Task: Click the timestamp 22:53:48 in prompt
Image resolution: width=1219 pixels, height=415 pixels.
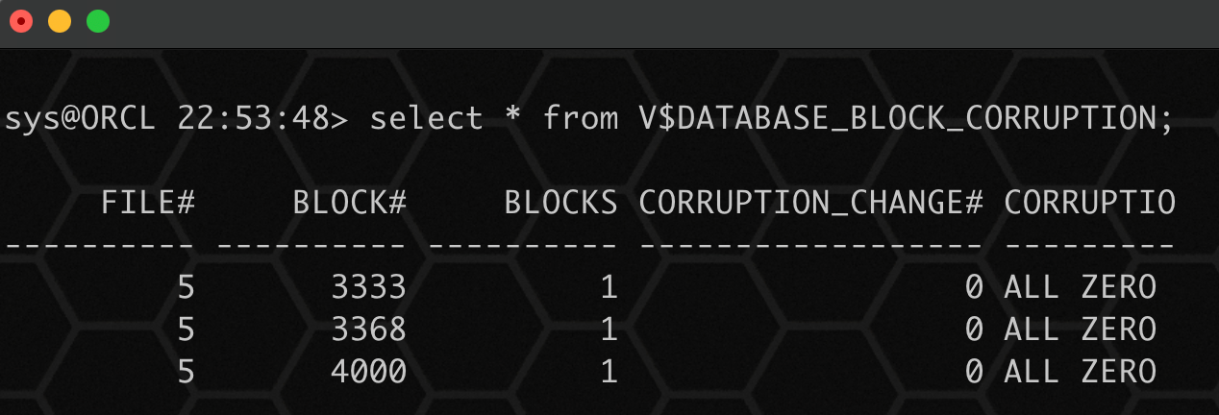Action: click(254, 118)
